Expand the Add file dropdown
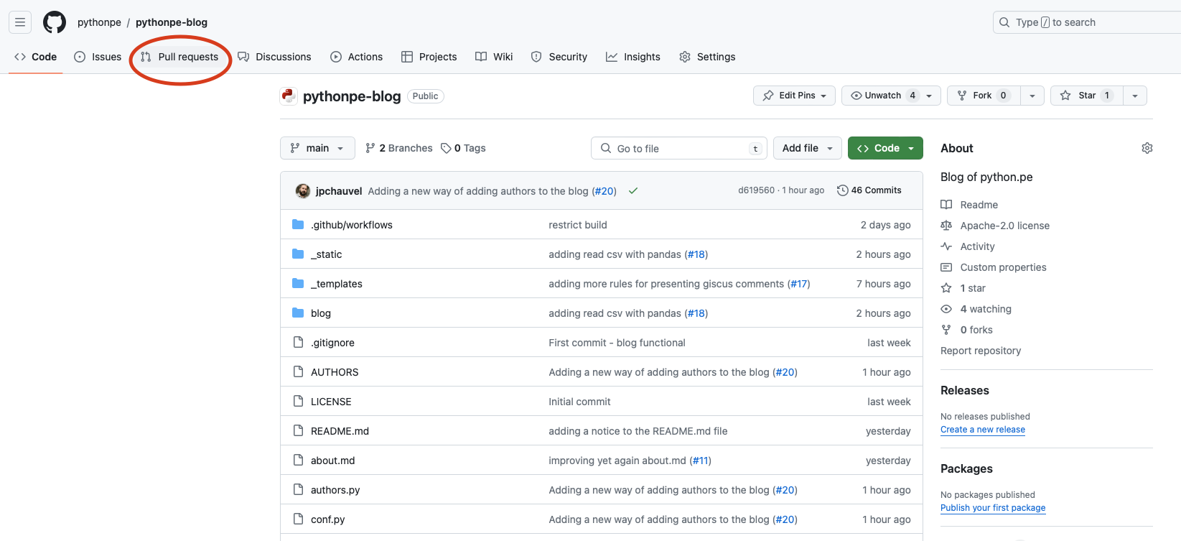Image resolution: width=1181 pixels, height=541 pixels. coord(808,148)
